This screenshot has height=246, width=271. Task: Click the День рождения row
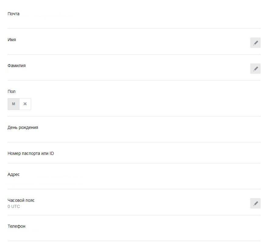point(23,127)
